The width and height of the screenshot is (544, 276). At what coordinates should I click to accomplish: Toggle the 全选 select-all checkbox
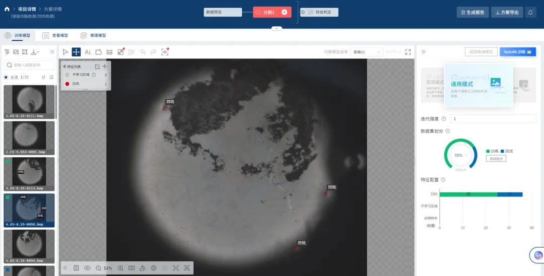6,77
